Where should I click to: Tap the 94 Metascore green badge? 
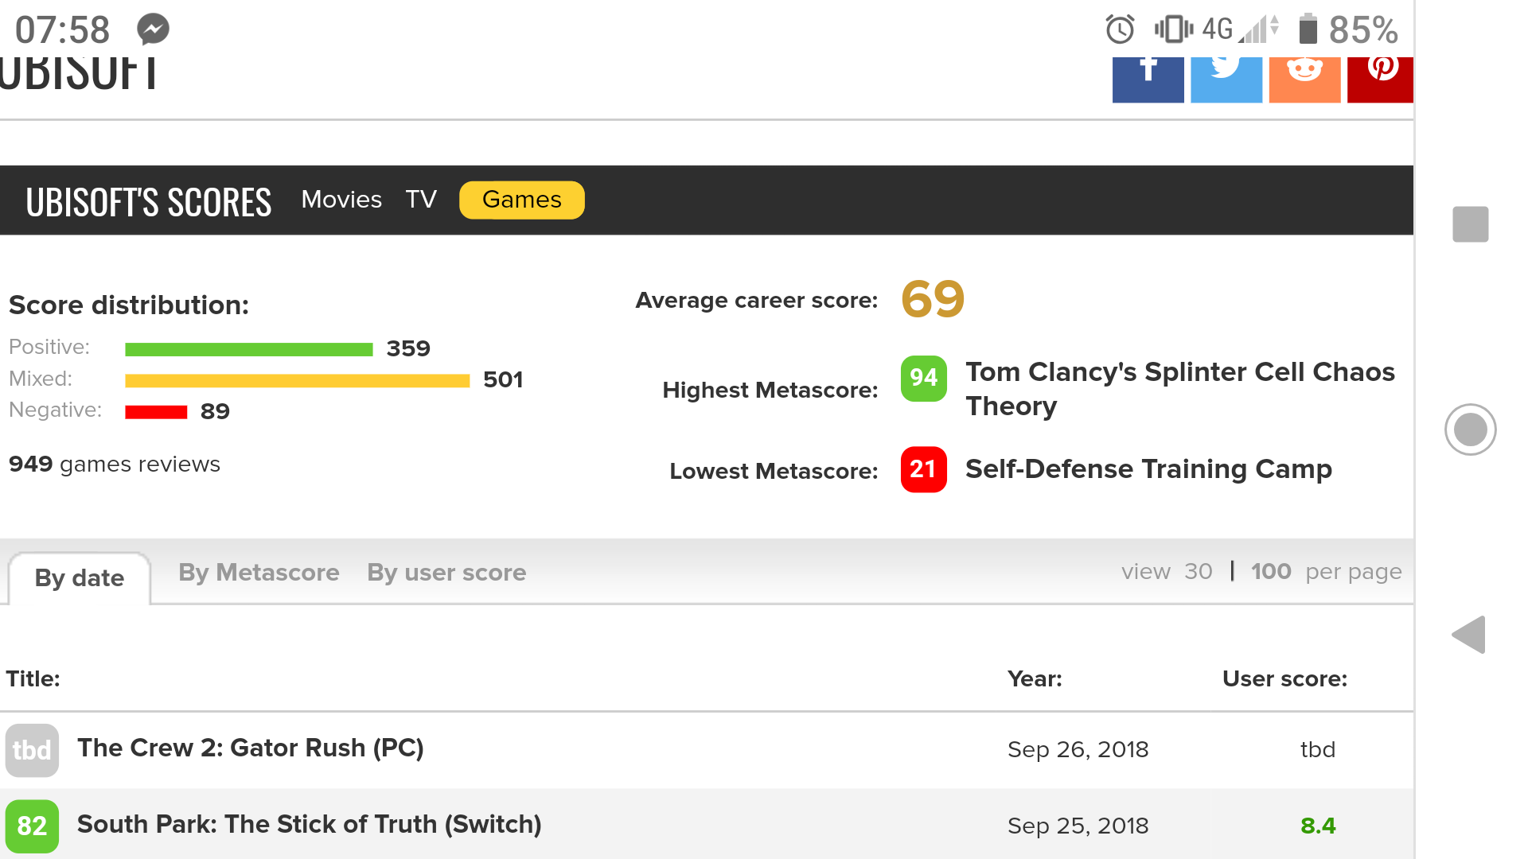923,378
